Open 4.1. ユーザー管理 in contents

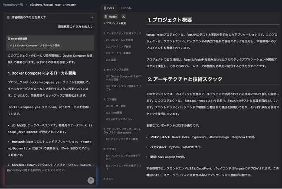click(x=116, y=106)
